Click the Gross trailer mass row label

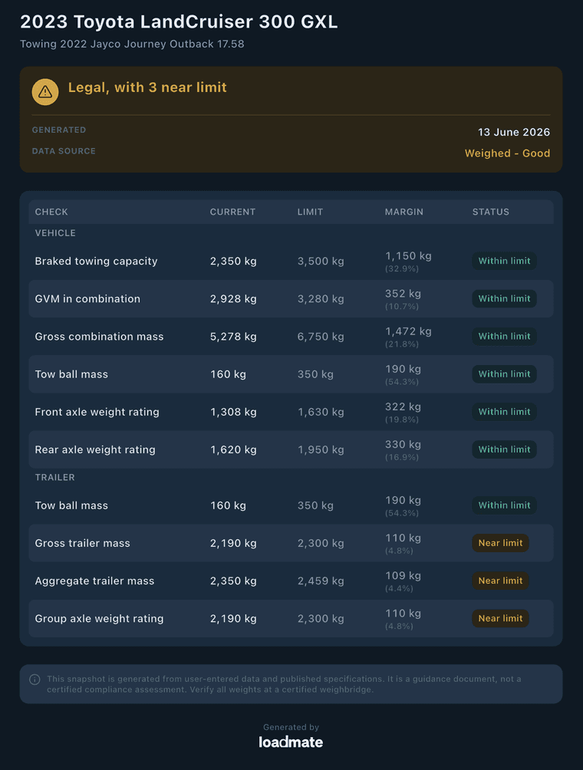(x=83, y=543)
